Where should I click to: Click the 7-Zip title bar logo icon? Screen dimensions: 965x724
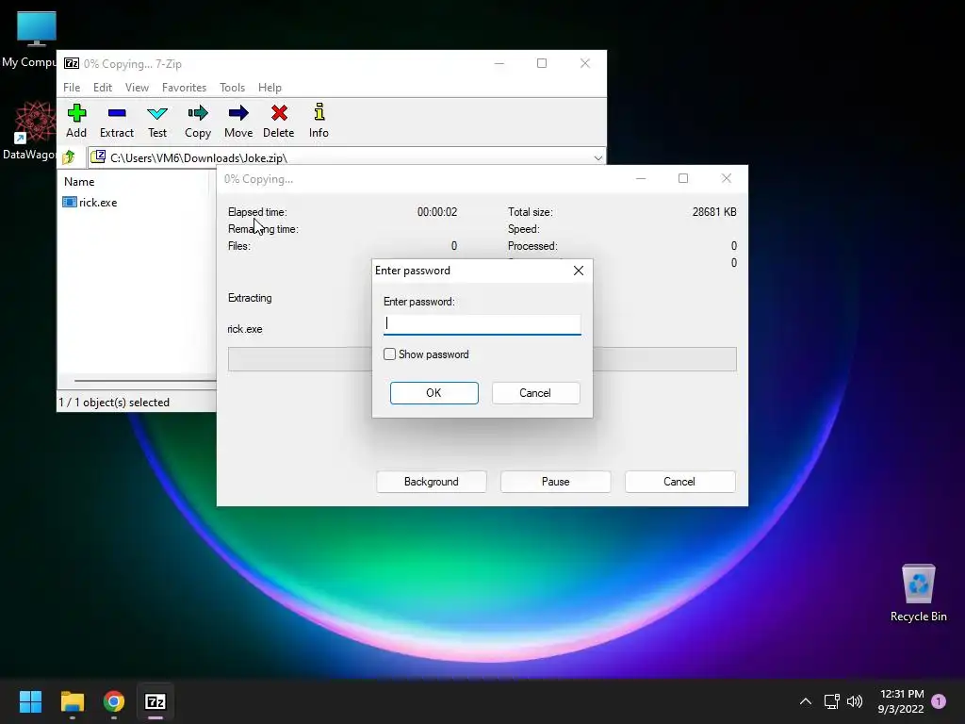pyautogui.click(x=72, y=63)
